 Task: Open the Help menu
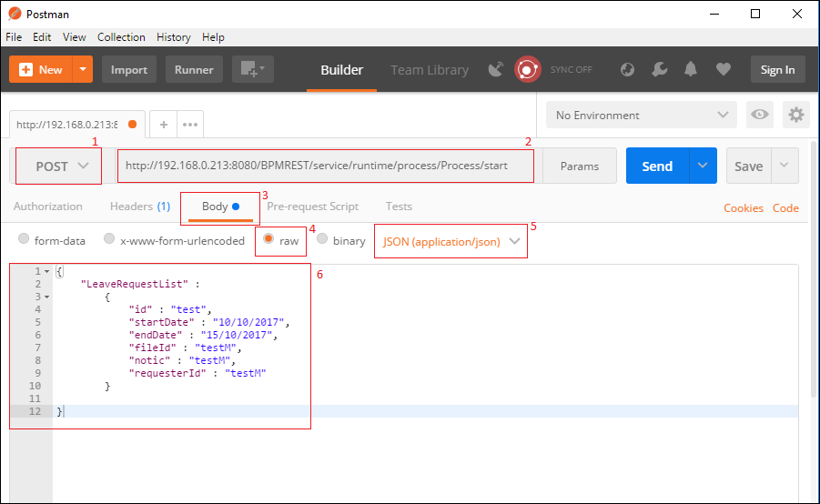213,37
